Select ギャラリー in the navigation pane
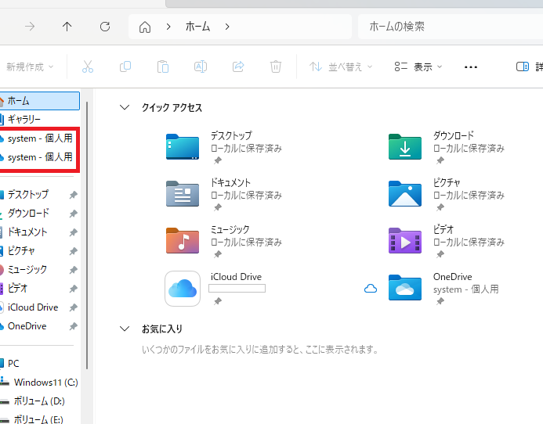Image resolution: width=543 pixels, height=424 pixels. pos(24,119)
